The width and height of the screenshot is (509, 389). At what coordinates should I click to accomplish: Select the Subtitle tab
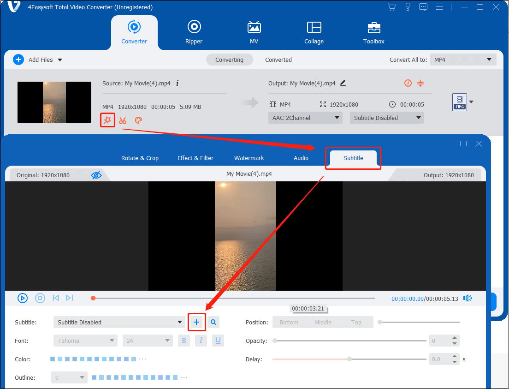coord(353,158)
